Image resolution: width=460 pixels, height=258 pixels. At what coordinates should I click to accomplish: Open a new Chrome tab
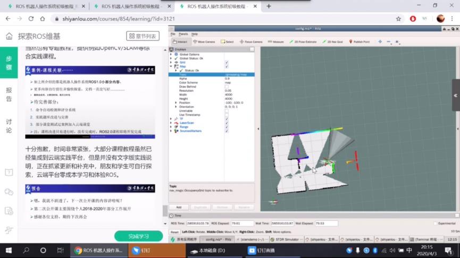[x=269, y=6]
